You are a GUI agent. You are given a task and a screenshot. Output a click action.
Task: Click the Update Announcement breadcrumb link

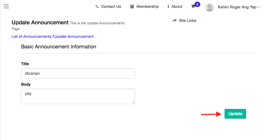point(74,36)
